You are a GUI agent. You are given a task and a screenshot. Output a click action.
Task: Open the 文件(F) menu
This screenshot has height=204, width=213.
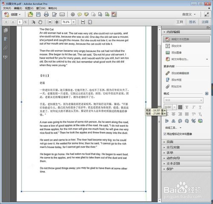tap(7, 8)
